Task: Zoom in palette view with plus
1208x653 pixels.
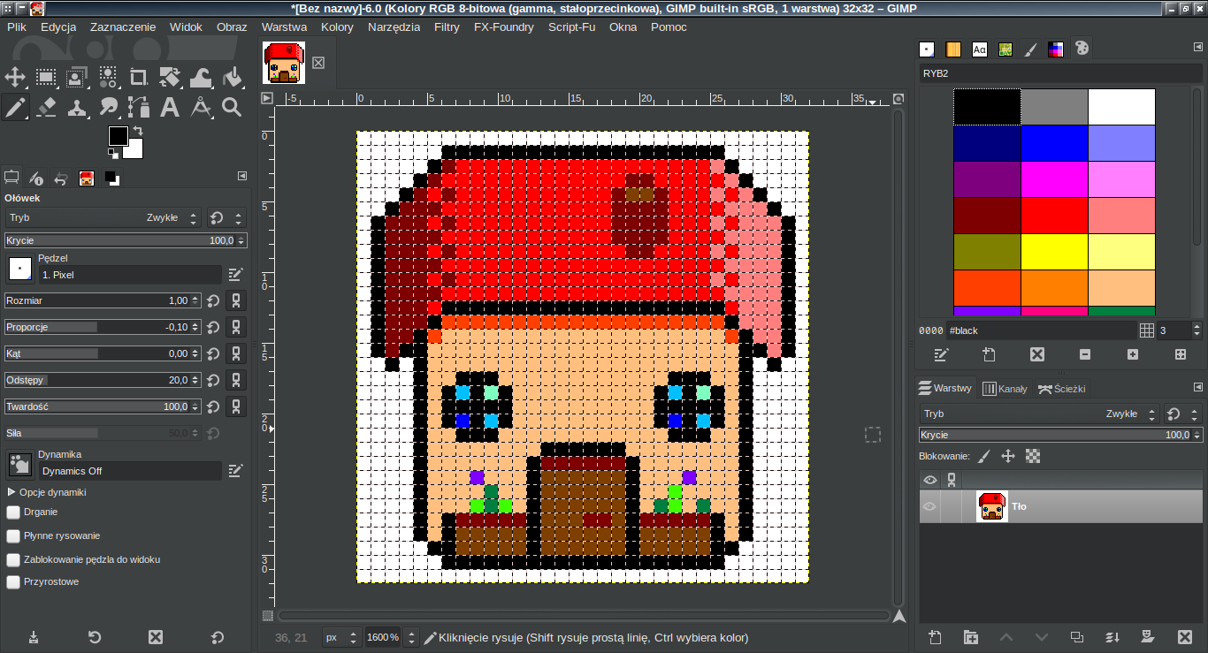Action: point(1133,354)
